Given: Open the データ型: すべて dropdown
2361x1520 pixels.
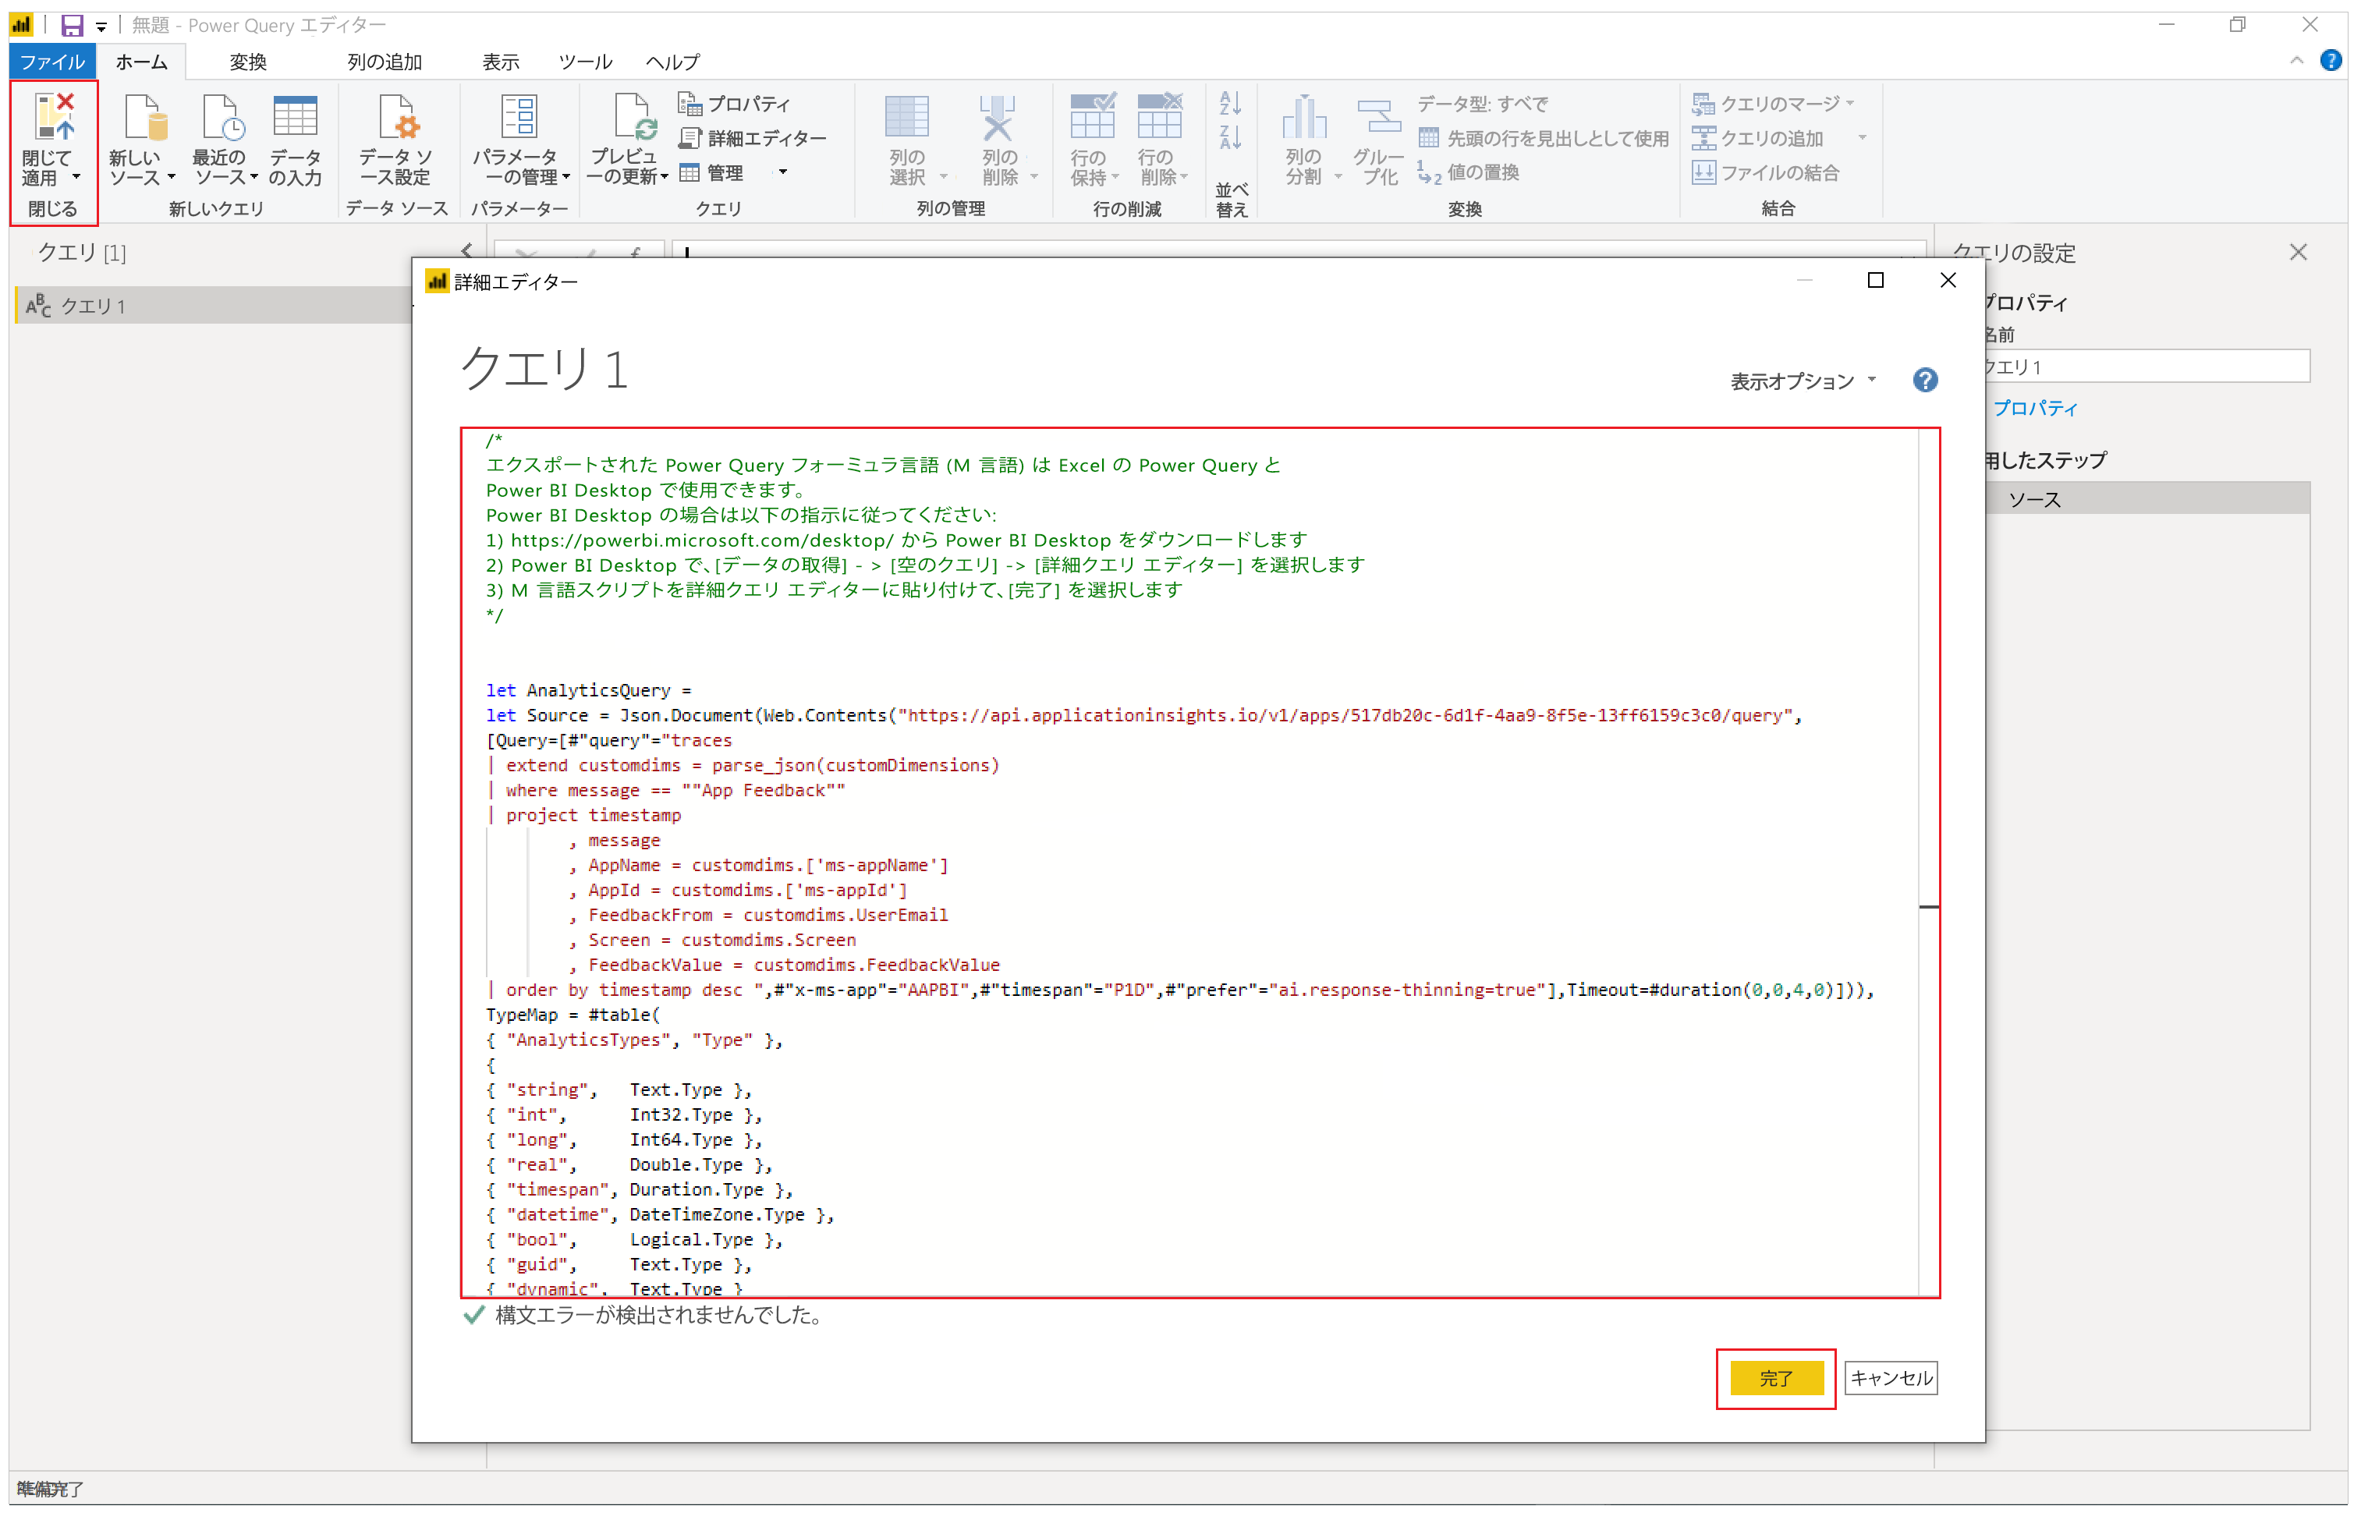Looking at the screenshot, I should 1483,104.
